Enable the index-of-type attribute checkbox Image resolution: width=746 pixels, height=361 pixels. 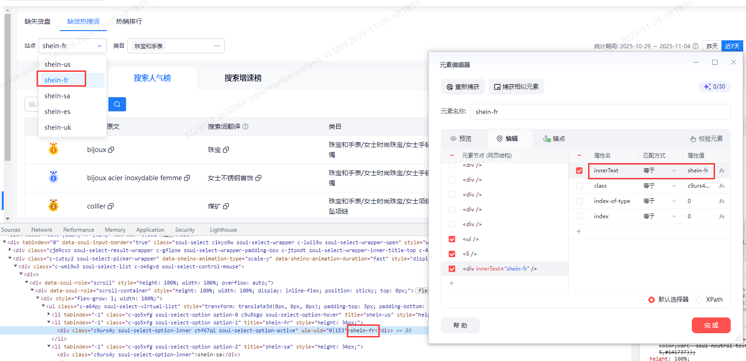579,201
